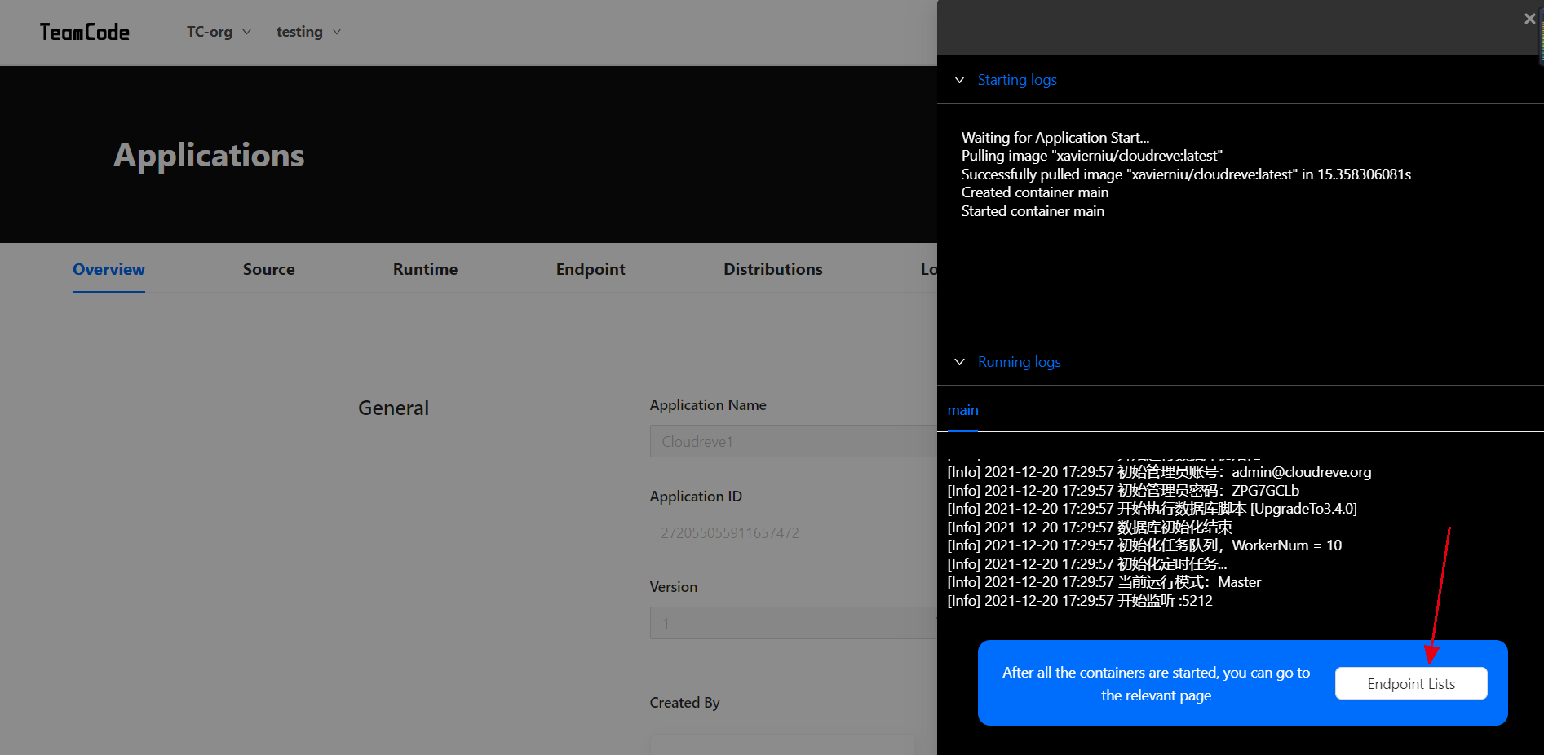This screenshot has height=755, width=1544.
Task: Switch to the Distributions tab
Action: (x=772, y=269)
